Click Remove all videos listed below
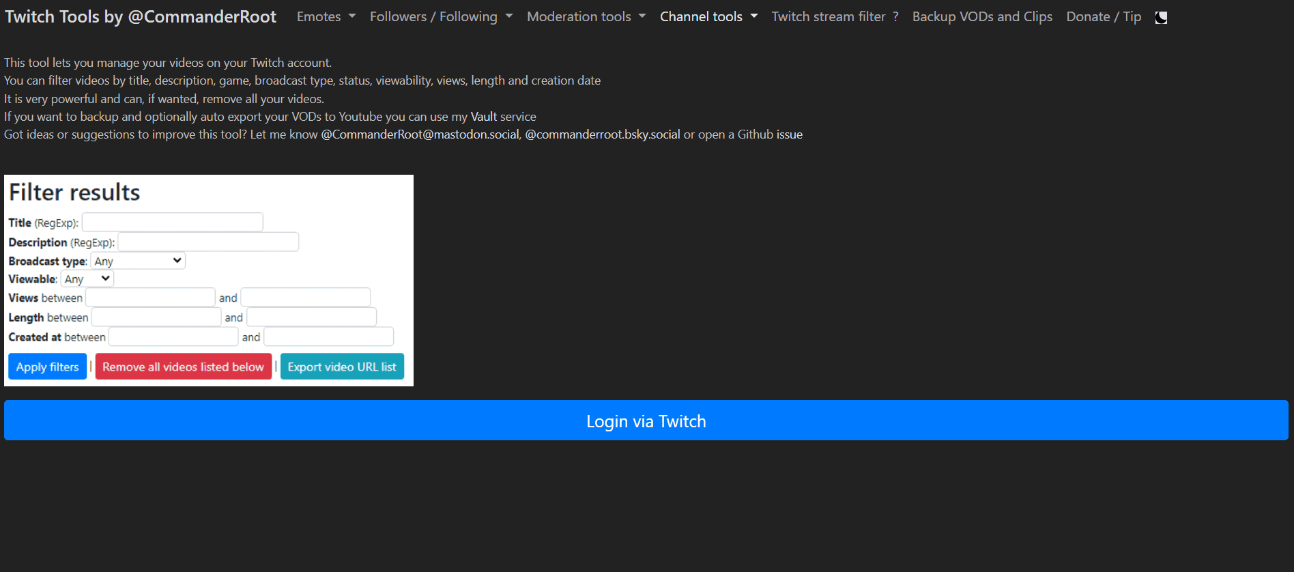 tap(183, 367)
